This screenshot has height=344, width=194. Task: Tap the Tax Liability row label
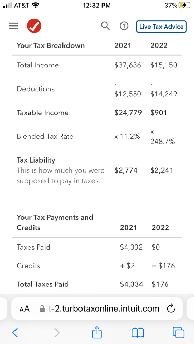[x=36, y=160]
